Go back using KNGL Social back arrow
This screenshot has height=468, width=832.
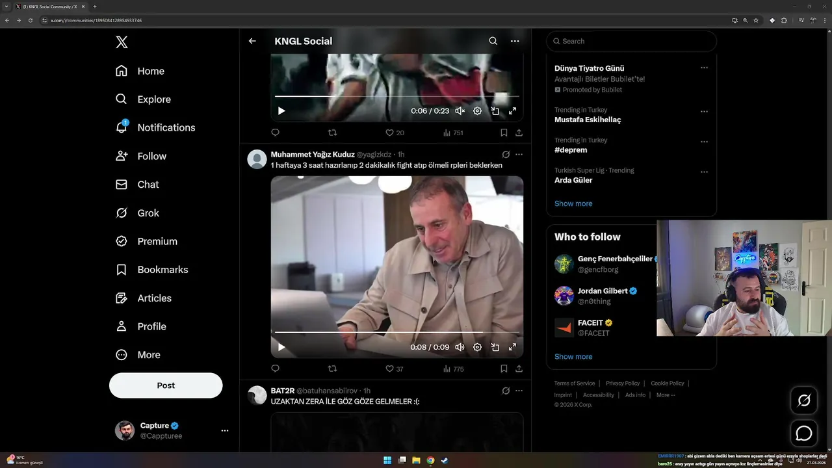(x=252, y=41)
